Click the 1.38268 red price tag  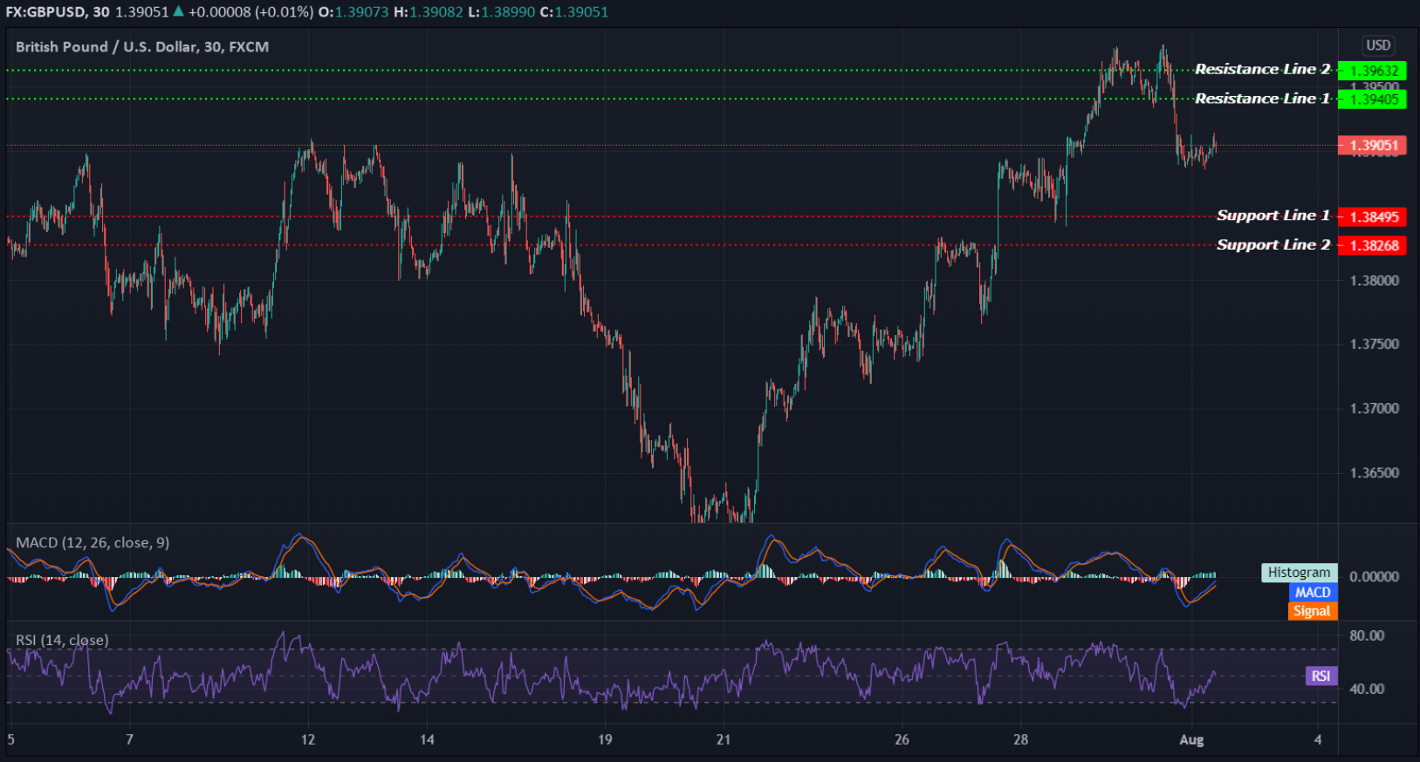(x=1372, y=245)
